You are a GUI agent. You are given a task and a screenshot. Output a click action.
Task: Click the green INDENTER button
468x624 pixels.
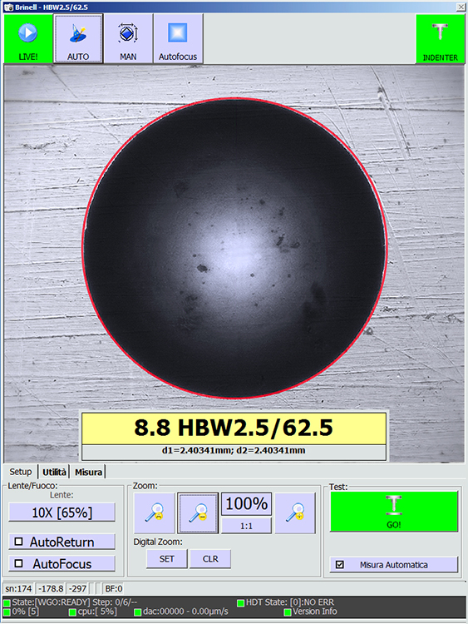tap(441, 38)
